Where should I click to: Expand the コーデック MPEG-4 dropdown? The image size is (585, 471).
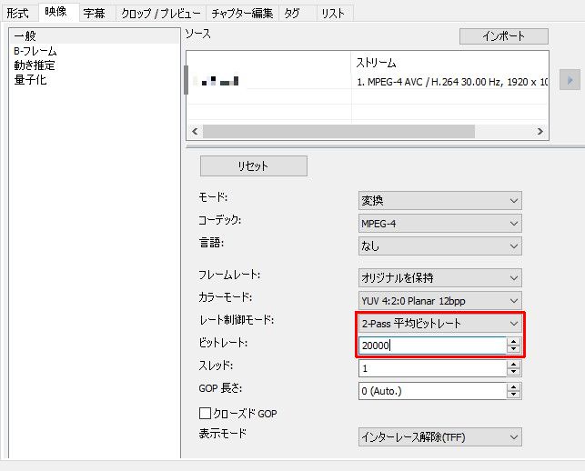click(440, 223)
